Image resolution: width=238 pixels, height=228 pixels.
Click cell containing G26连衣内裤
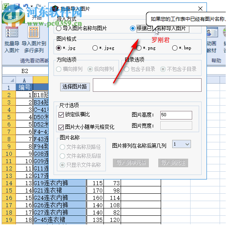pos(60,205)
